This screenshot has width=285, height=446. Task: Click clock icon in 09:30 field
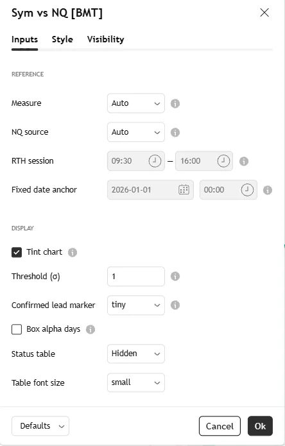155,161
